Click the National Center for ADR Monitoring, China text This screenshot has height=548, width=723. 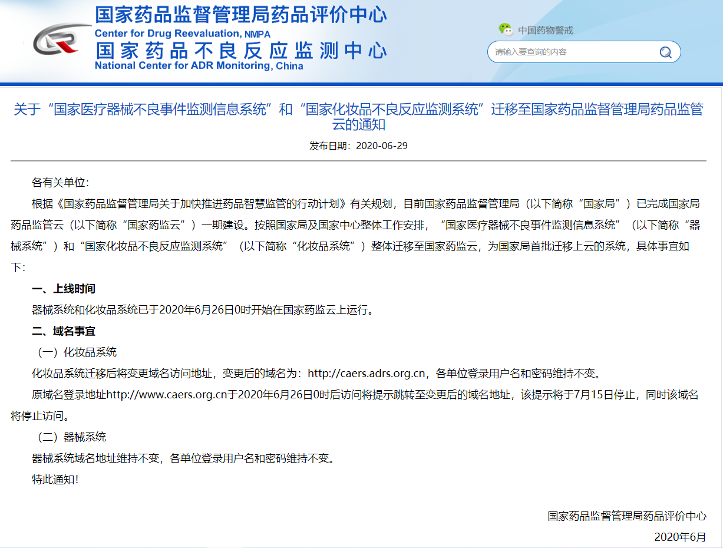click(x=199, y=66)
